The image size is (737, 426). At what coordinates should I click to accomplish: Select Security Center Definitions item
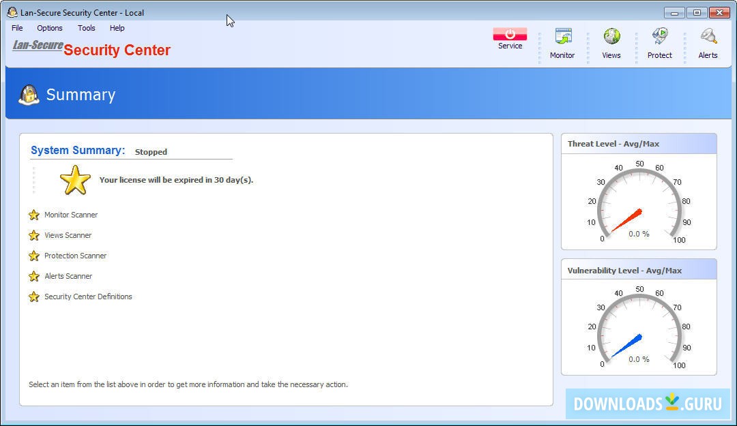point(88,297)
